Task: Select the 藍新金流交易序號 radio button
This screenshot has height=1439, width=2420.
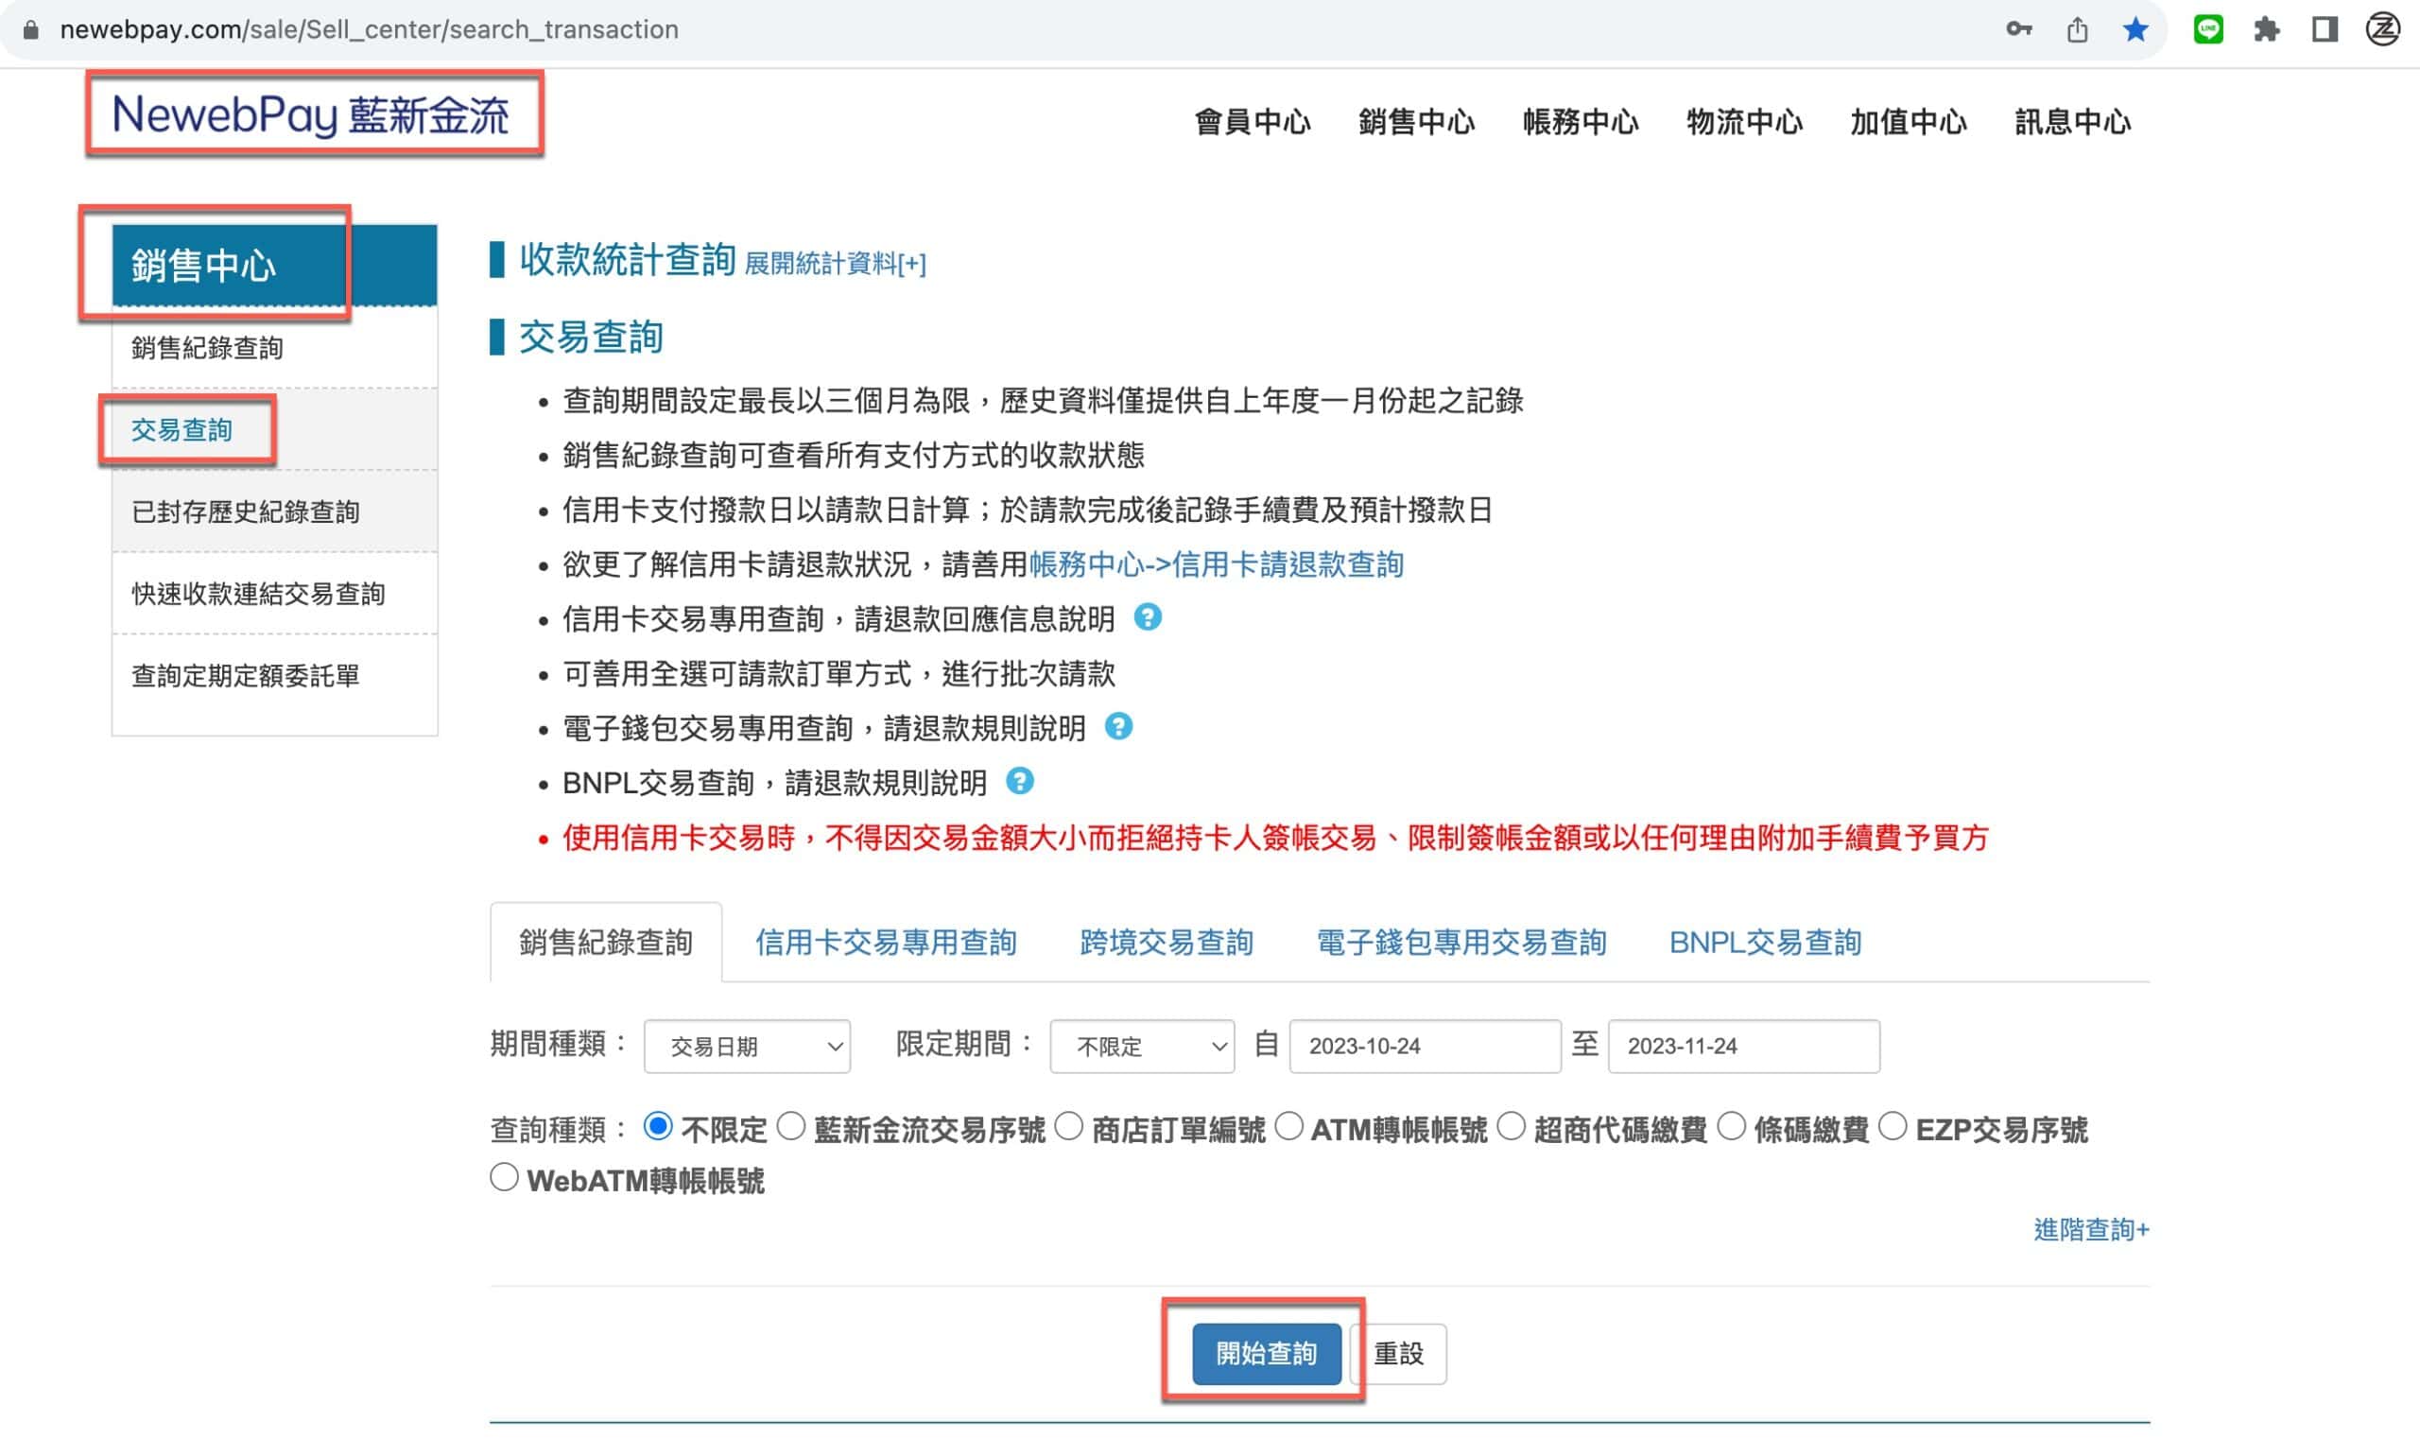Action: click(x=791, y=1126)
